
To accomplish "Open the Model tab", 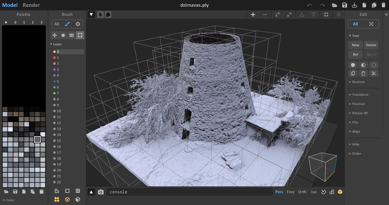I will point(10,5).
